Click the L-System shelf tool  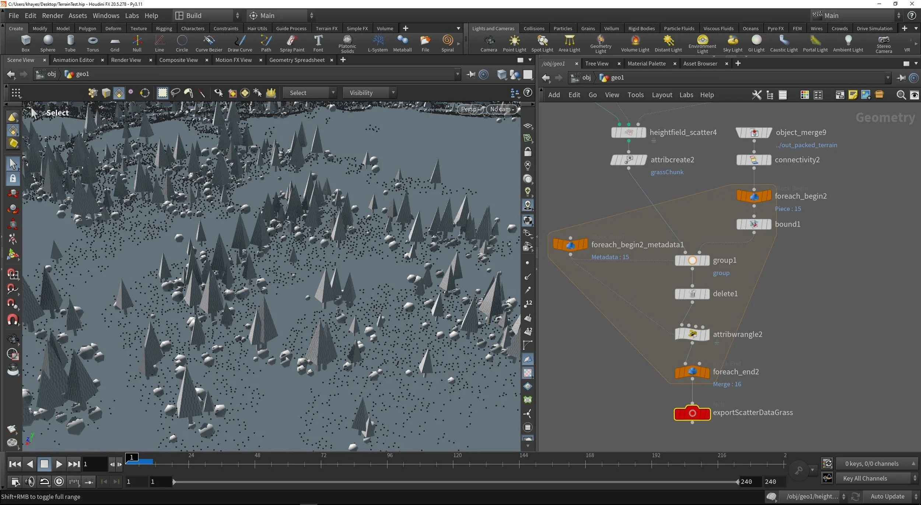378,43
